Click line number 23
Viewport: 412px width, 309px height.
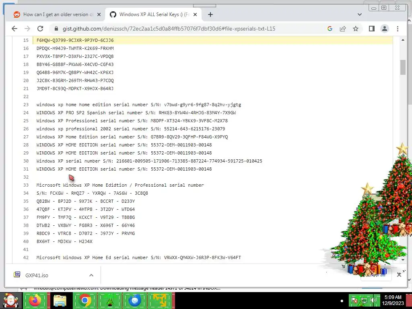pos(26,105)
